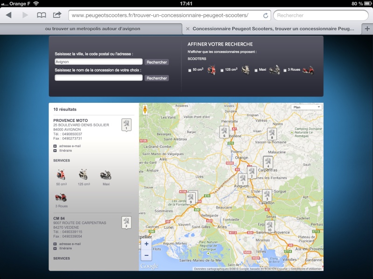
Task: Zoom out the map with the minus button
Action: point(146,255)
